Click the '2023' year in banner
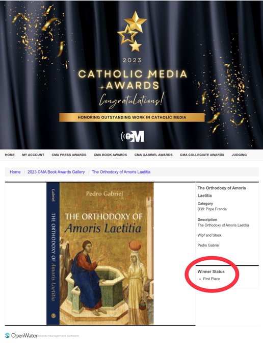 tap(132, 60)
